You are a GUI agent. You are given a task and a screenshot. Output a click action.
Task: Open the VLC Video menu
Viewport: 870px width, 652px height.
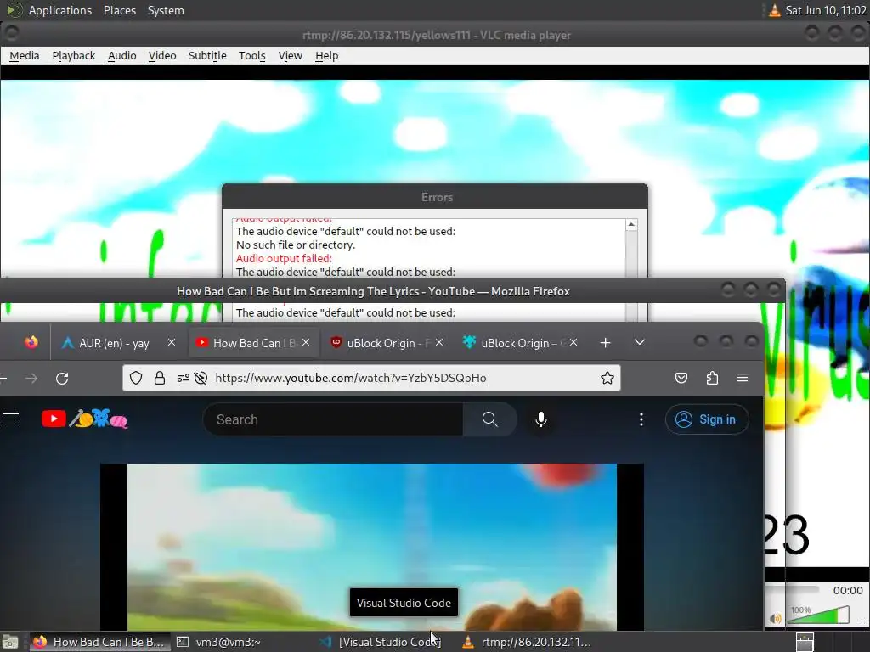(162, 55)
